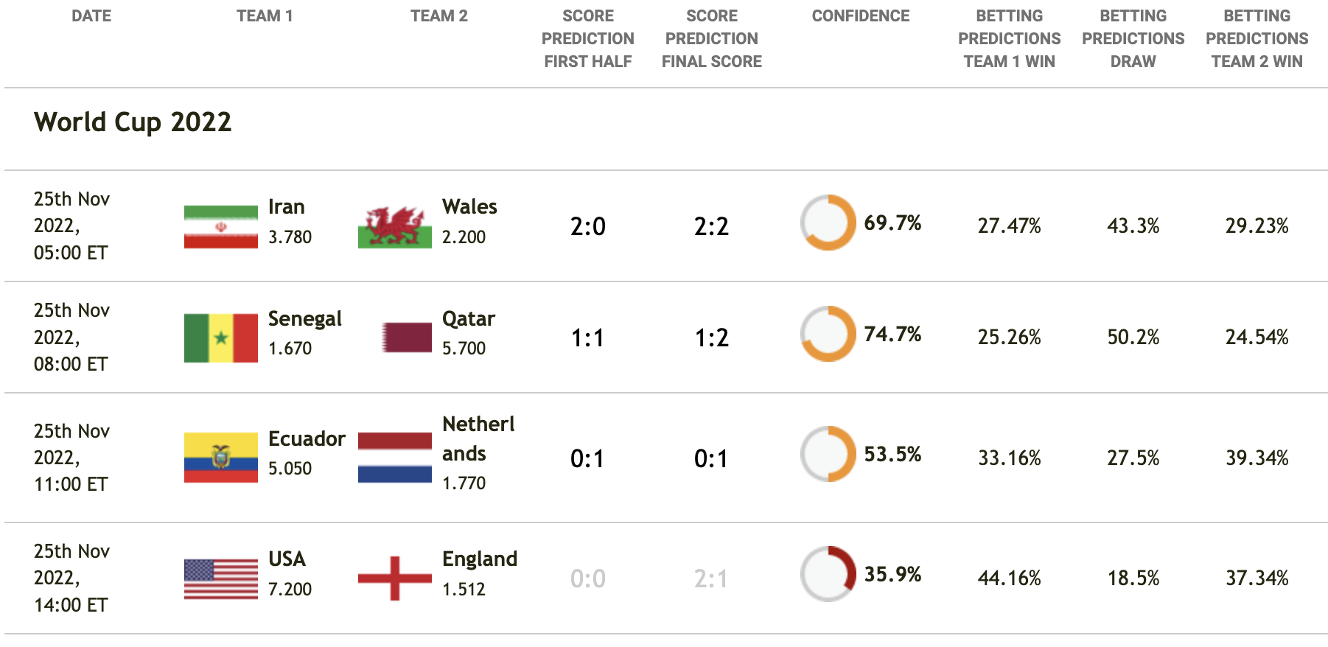Click the 69.7% confidence ring
The image size is (1328, 647).
tap(828, 223)
